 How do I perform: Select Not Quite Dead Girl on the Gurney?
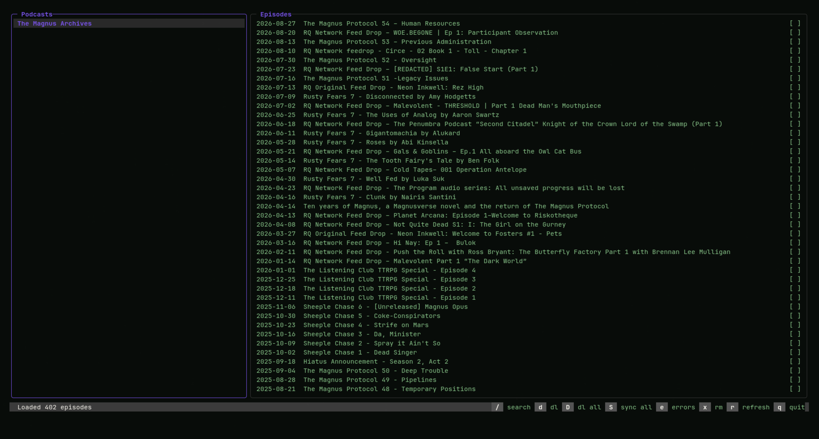(529, 225)
